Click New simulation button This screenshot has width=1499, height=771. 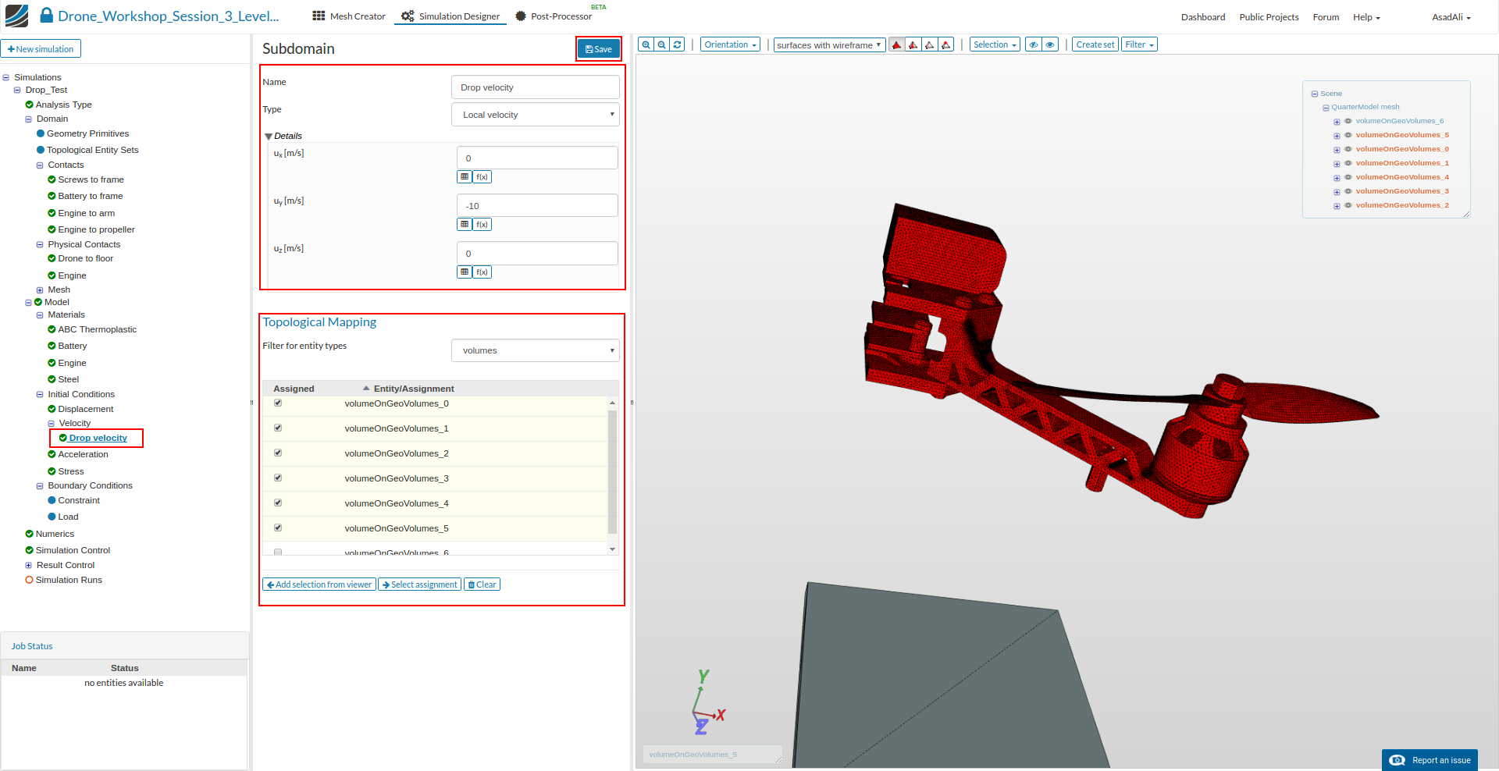pyautogui.click(x=41, y=49)
